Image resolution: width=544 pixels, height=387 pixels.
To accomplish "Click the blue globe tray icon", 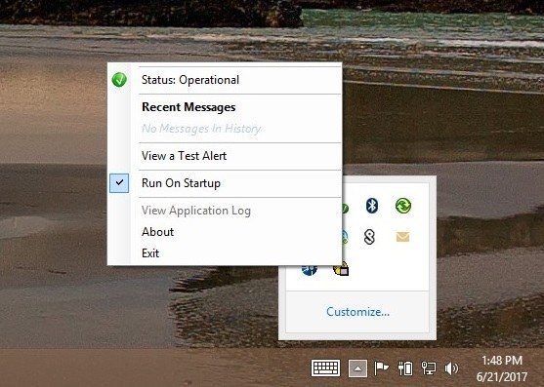I will pos(310,270).
